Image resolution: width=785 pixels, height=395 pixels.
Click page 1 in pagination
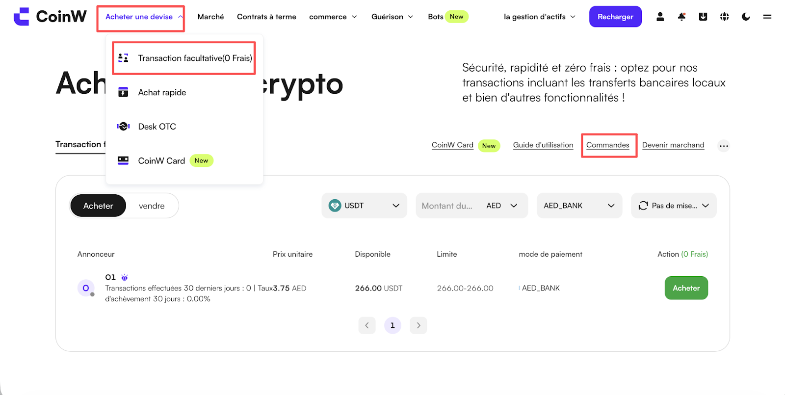click(392, 325)
